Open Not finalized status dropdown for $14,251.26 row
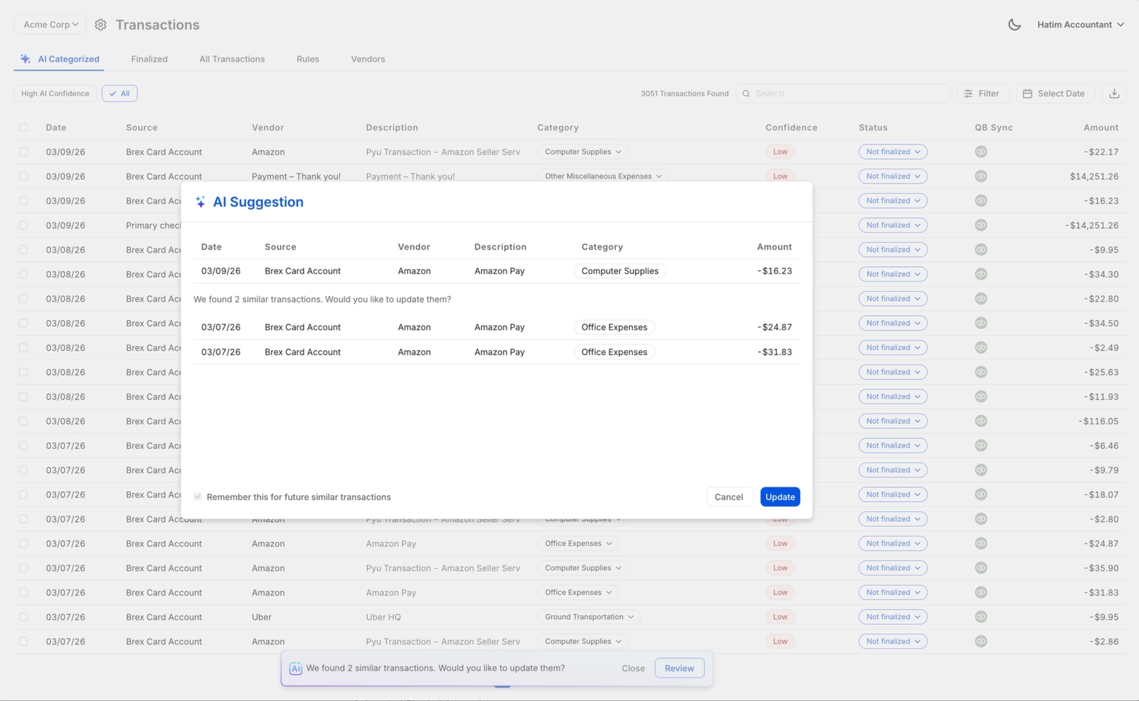The width and height of the screenshot is (1139, 701). tap(893, 176)
